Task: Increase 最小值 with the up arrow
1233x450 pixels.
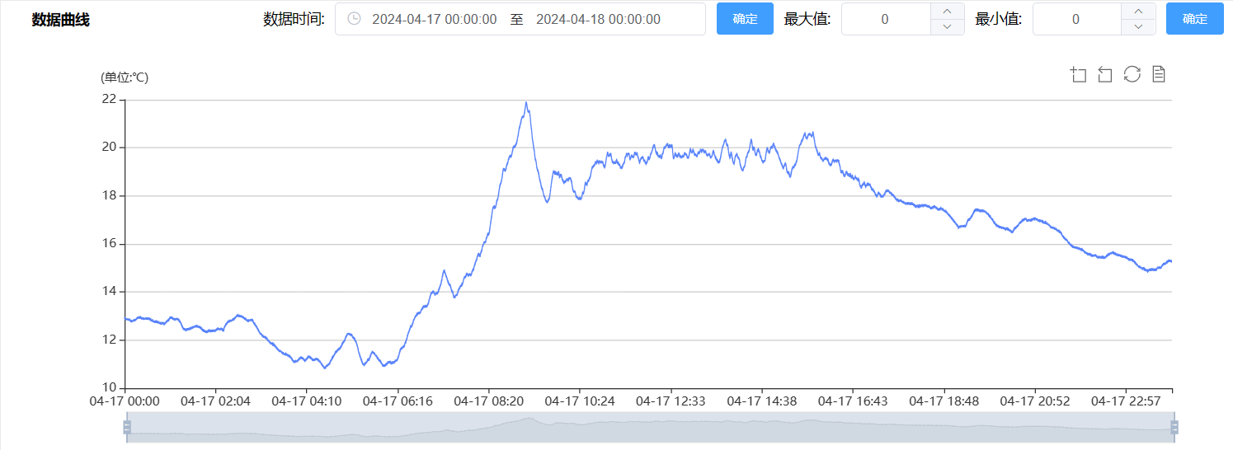Action: click(x=1138, y=11)
